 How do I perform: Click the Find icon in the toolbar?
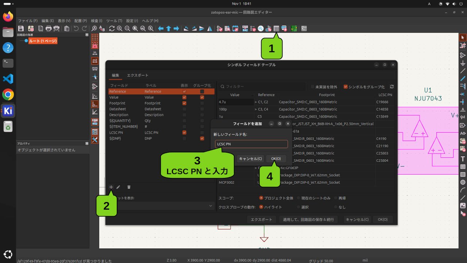click(94, 28)
